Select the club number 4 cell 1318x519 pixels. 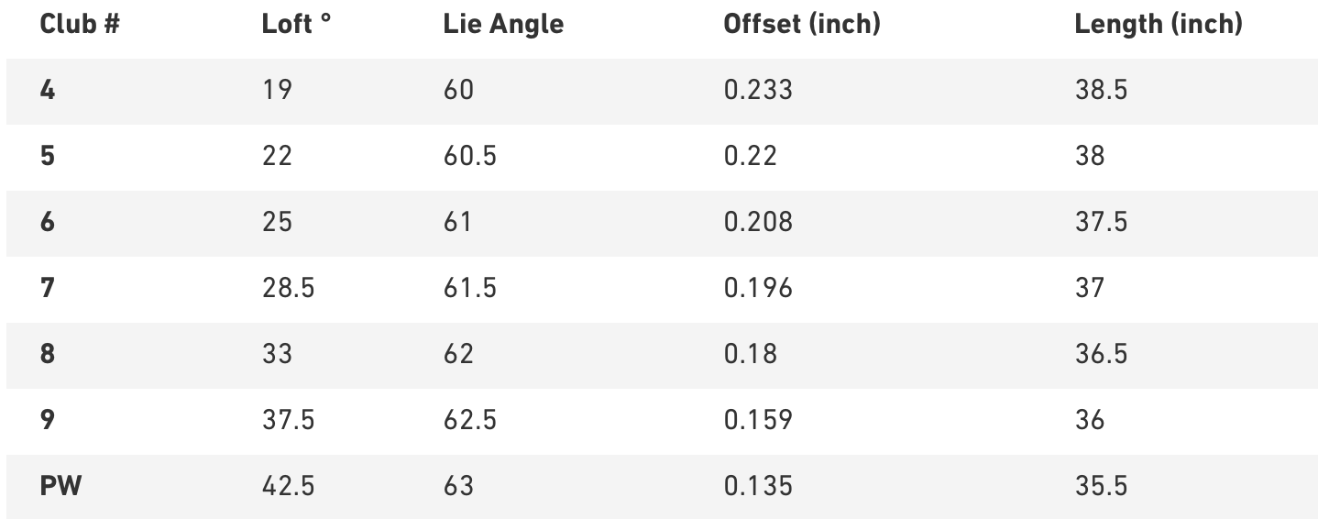tap(48, 90)
